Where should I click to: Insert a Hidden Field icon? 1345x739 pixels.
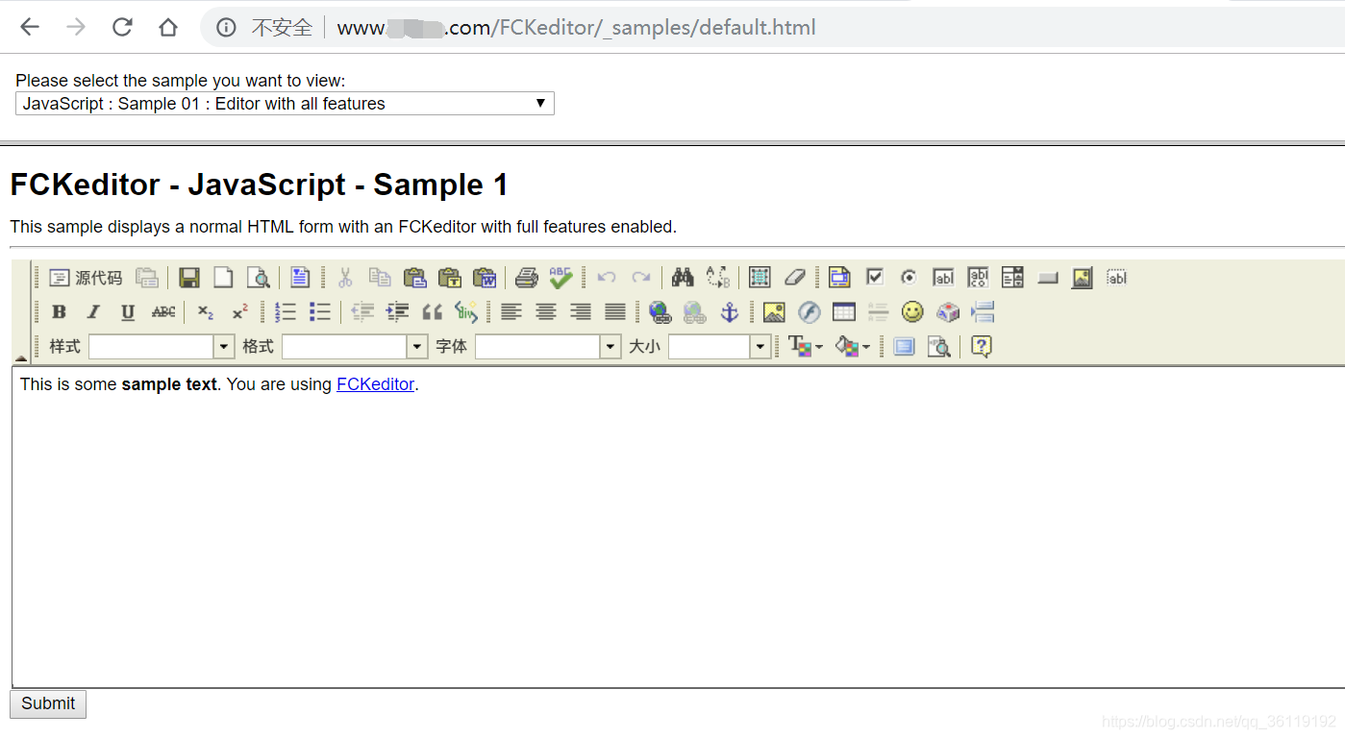[x=1116, y=278]
